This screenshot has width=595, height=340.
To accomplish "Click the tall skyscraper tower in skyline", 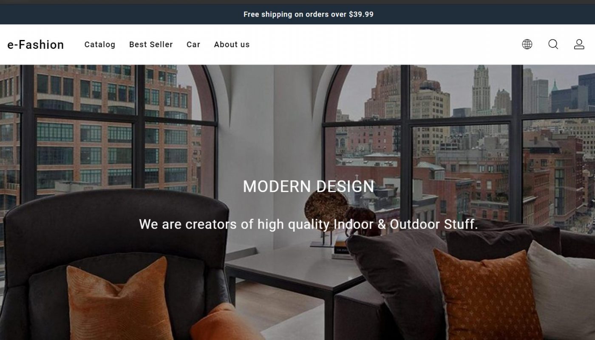I will [x=481, y=90].
